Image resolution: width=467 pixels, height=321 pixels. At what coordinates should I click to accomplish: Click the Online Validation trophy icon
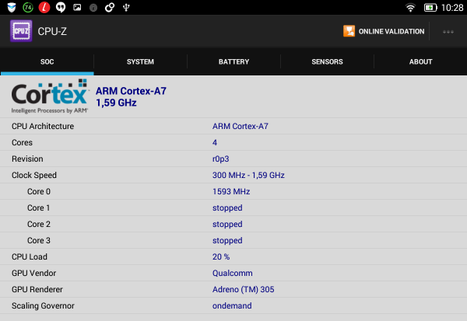coord(349,31)
